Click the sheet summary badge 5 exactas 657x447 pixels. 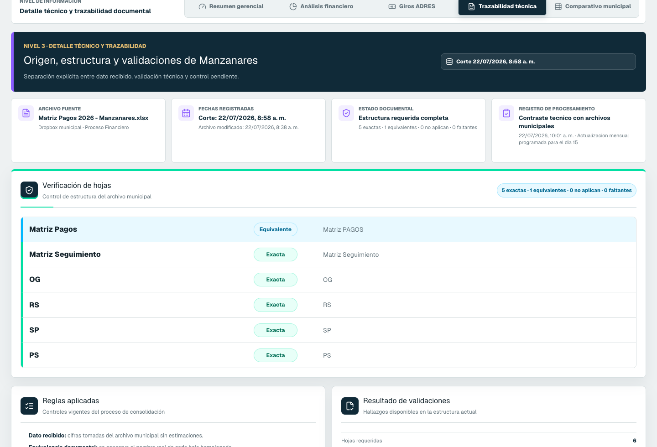click(566, 191)
